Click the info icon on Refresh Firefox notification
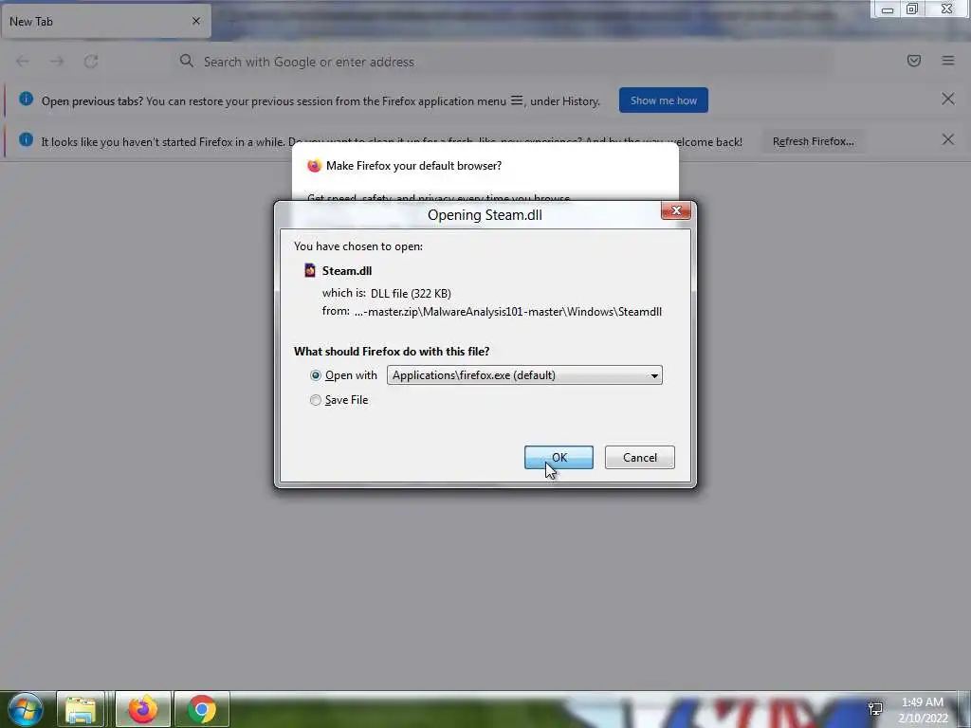This screenshot has width=971, height=728. tap(26, 140)
